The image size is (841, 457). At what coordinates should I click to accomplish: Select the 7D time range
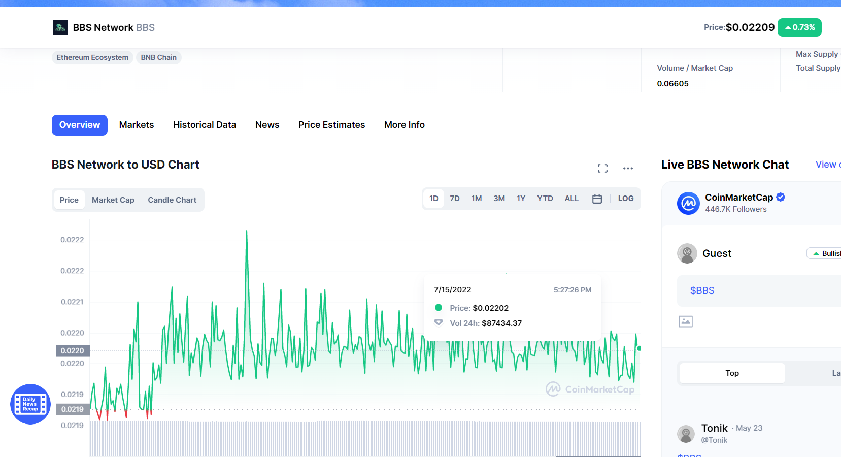(455, 199)
